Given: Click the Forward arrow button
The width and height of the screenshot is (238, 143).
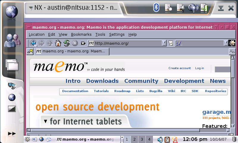Looking at the screenshot, I should pyautogui.click(x=41, y=43).
